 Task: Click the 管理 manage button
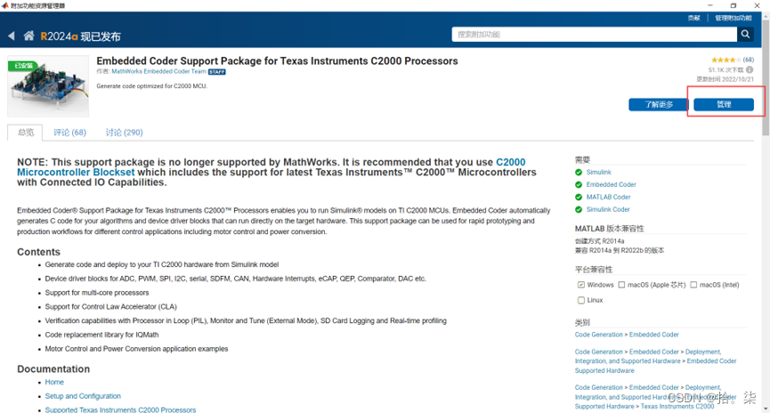coord(724,105)
